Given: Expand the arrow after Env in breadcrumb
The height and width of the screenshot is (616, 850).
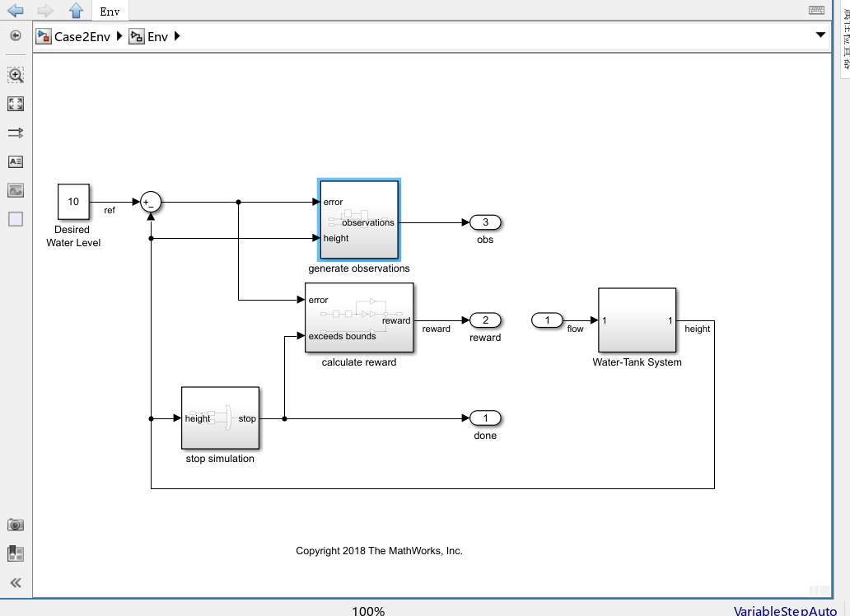Looking at the screenshot, I should point(177,36).
